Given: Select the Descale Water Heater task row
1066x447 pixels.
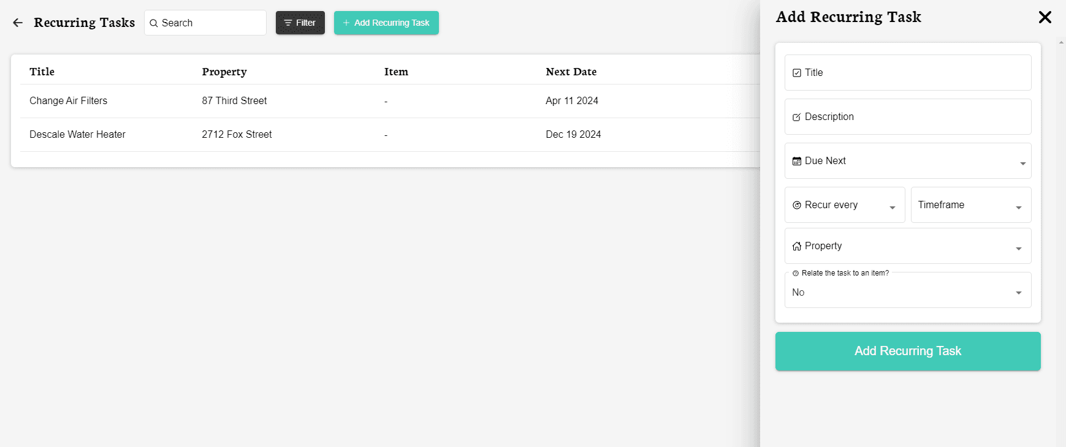Looking at the screenshot, I should [x=77, y=135].
